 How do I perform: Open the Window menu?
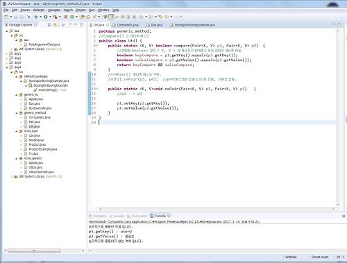[x=103, y=10]
